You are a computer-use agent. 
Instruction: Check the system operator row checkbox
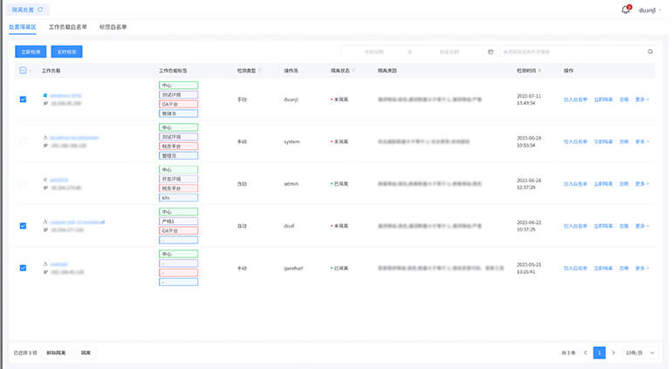pos(23,140)
